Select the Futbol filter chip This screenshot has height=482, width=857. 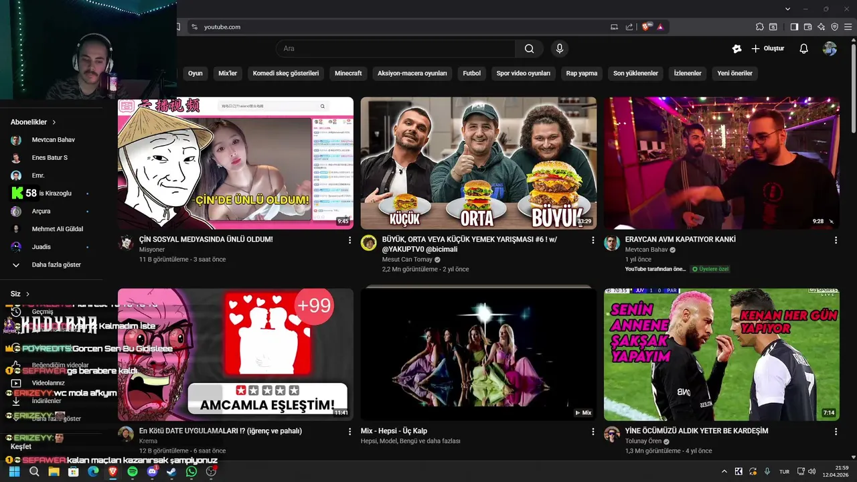coord(471,73)
